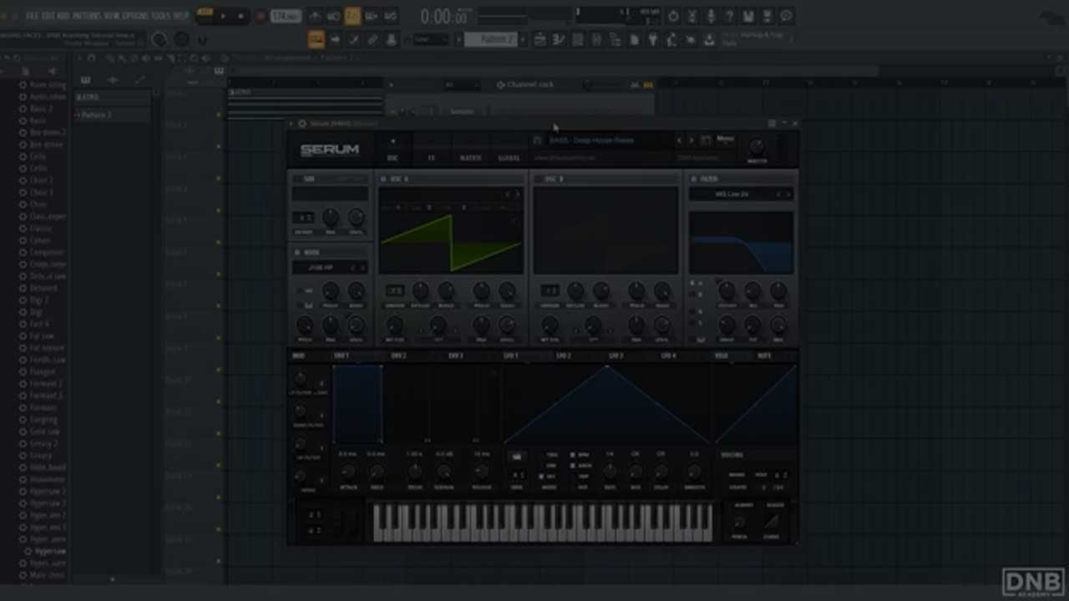Screen dimensions: 1069x601
Task: Click the Serum logo
Action: [x=329, y=149]
